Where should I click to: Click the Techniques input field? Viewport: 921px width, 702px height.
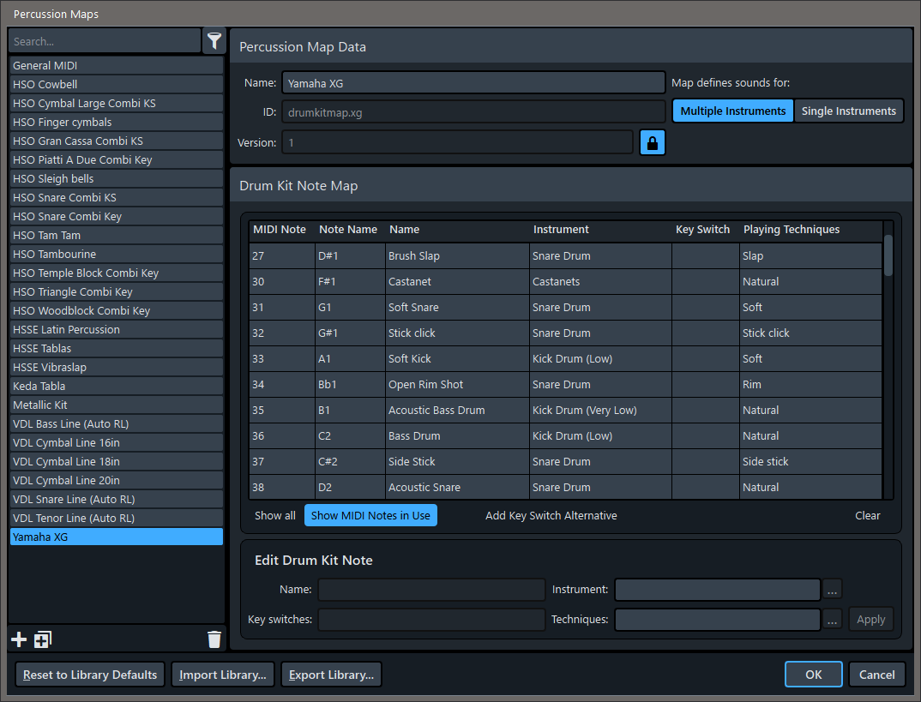[x=717, y=619]
